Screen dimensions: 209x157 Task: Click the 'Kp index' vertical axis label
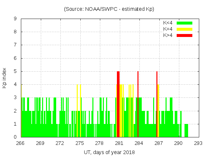(5, 78)
